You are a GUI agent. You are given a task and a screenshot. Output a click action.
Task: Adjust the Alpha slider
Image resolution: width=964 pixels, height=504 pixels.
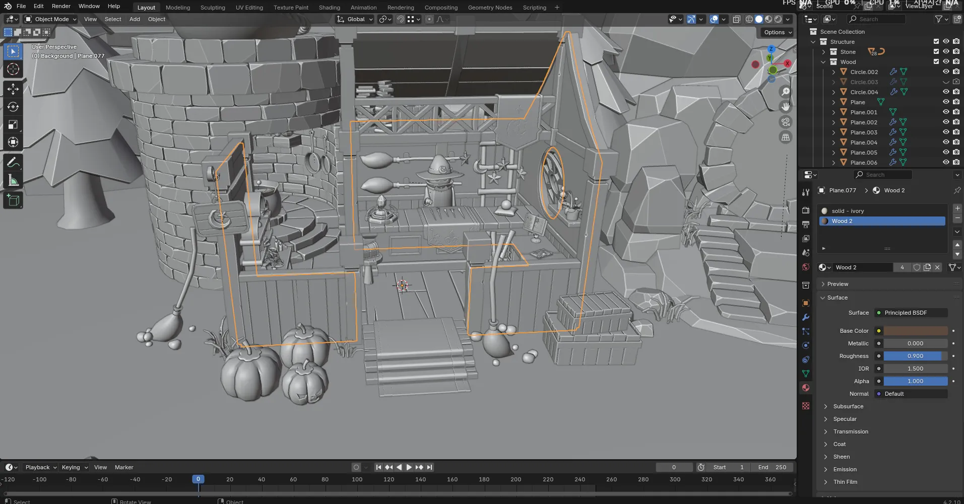point(916,381)
